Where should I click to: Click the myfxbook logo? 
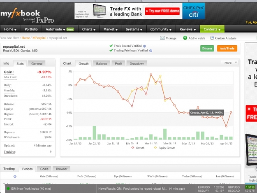[x=20, y=13]
